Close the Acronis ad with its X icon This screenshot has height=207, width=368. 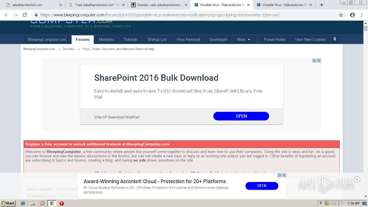[x=284, y=175]
